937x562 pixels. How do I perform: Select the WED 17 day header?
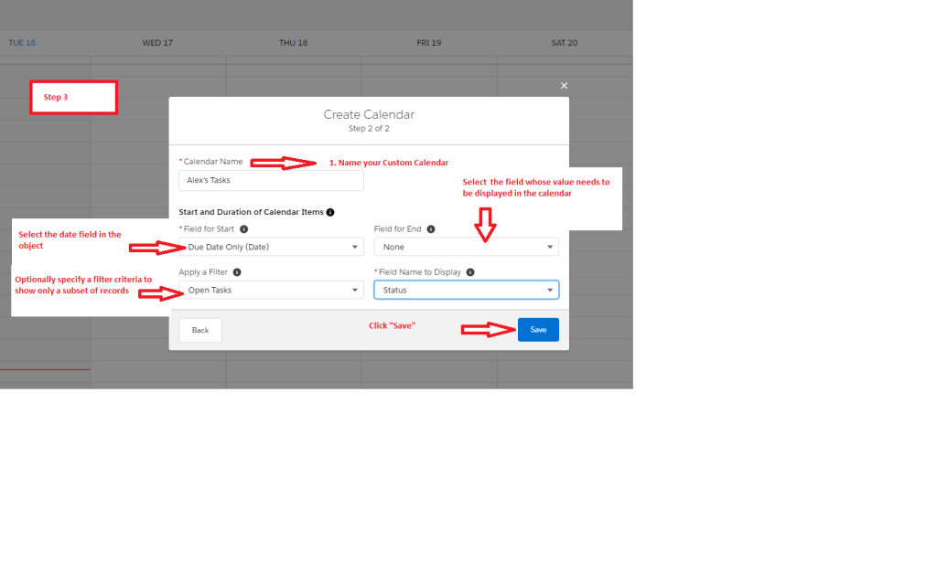coord(157,43)
